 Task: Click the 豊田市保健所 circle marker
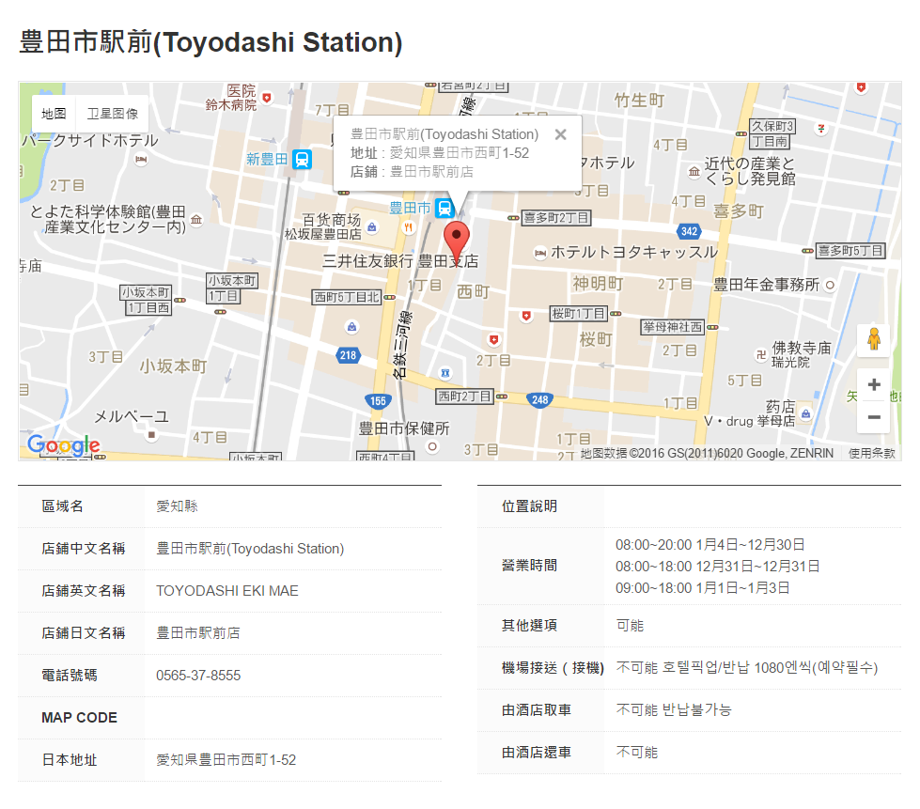(432, 446)
